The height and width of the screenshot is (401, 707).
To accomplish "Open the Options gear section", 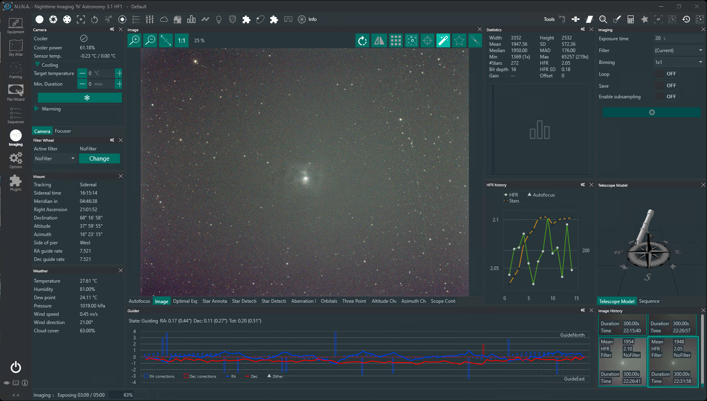I will coord(16,160).
